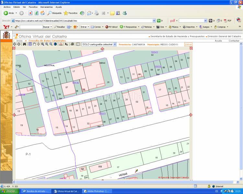Follow the Contactar link
Screen dimensions: 243x194
coord(234,41)
